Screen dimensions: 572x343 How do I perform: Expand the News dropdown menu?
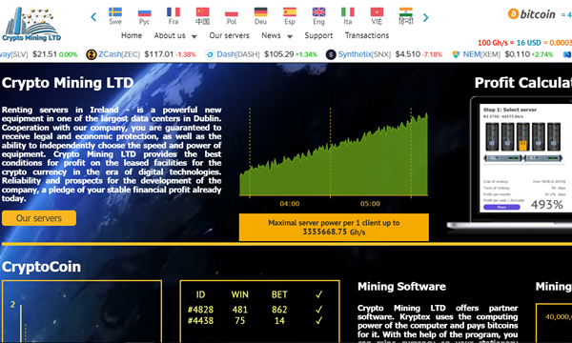(276, 35)
